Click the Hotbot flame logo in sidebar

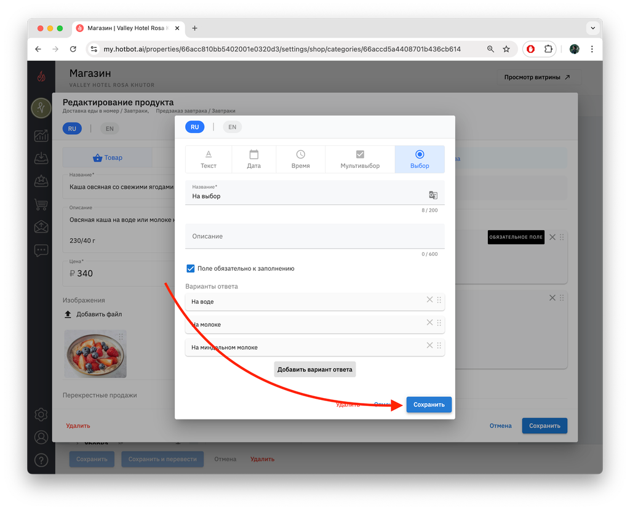coord(41,76)
